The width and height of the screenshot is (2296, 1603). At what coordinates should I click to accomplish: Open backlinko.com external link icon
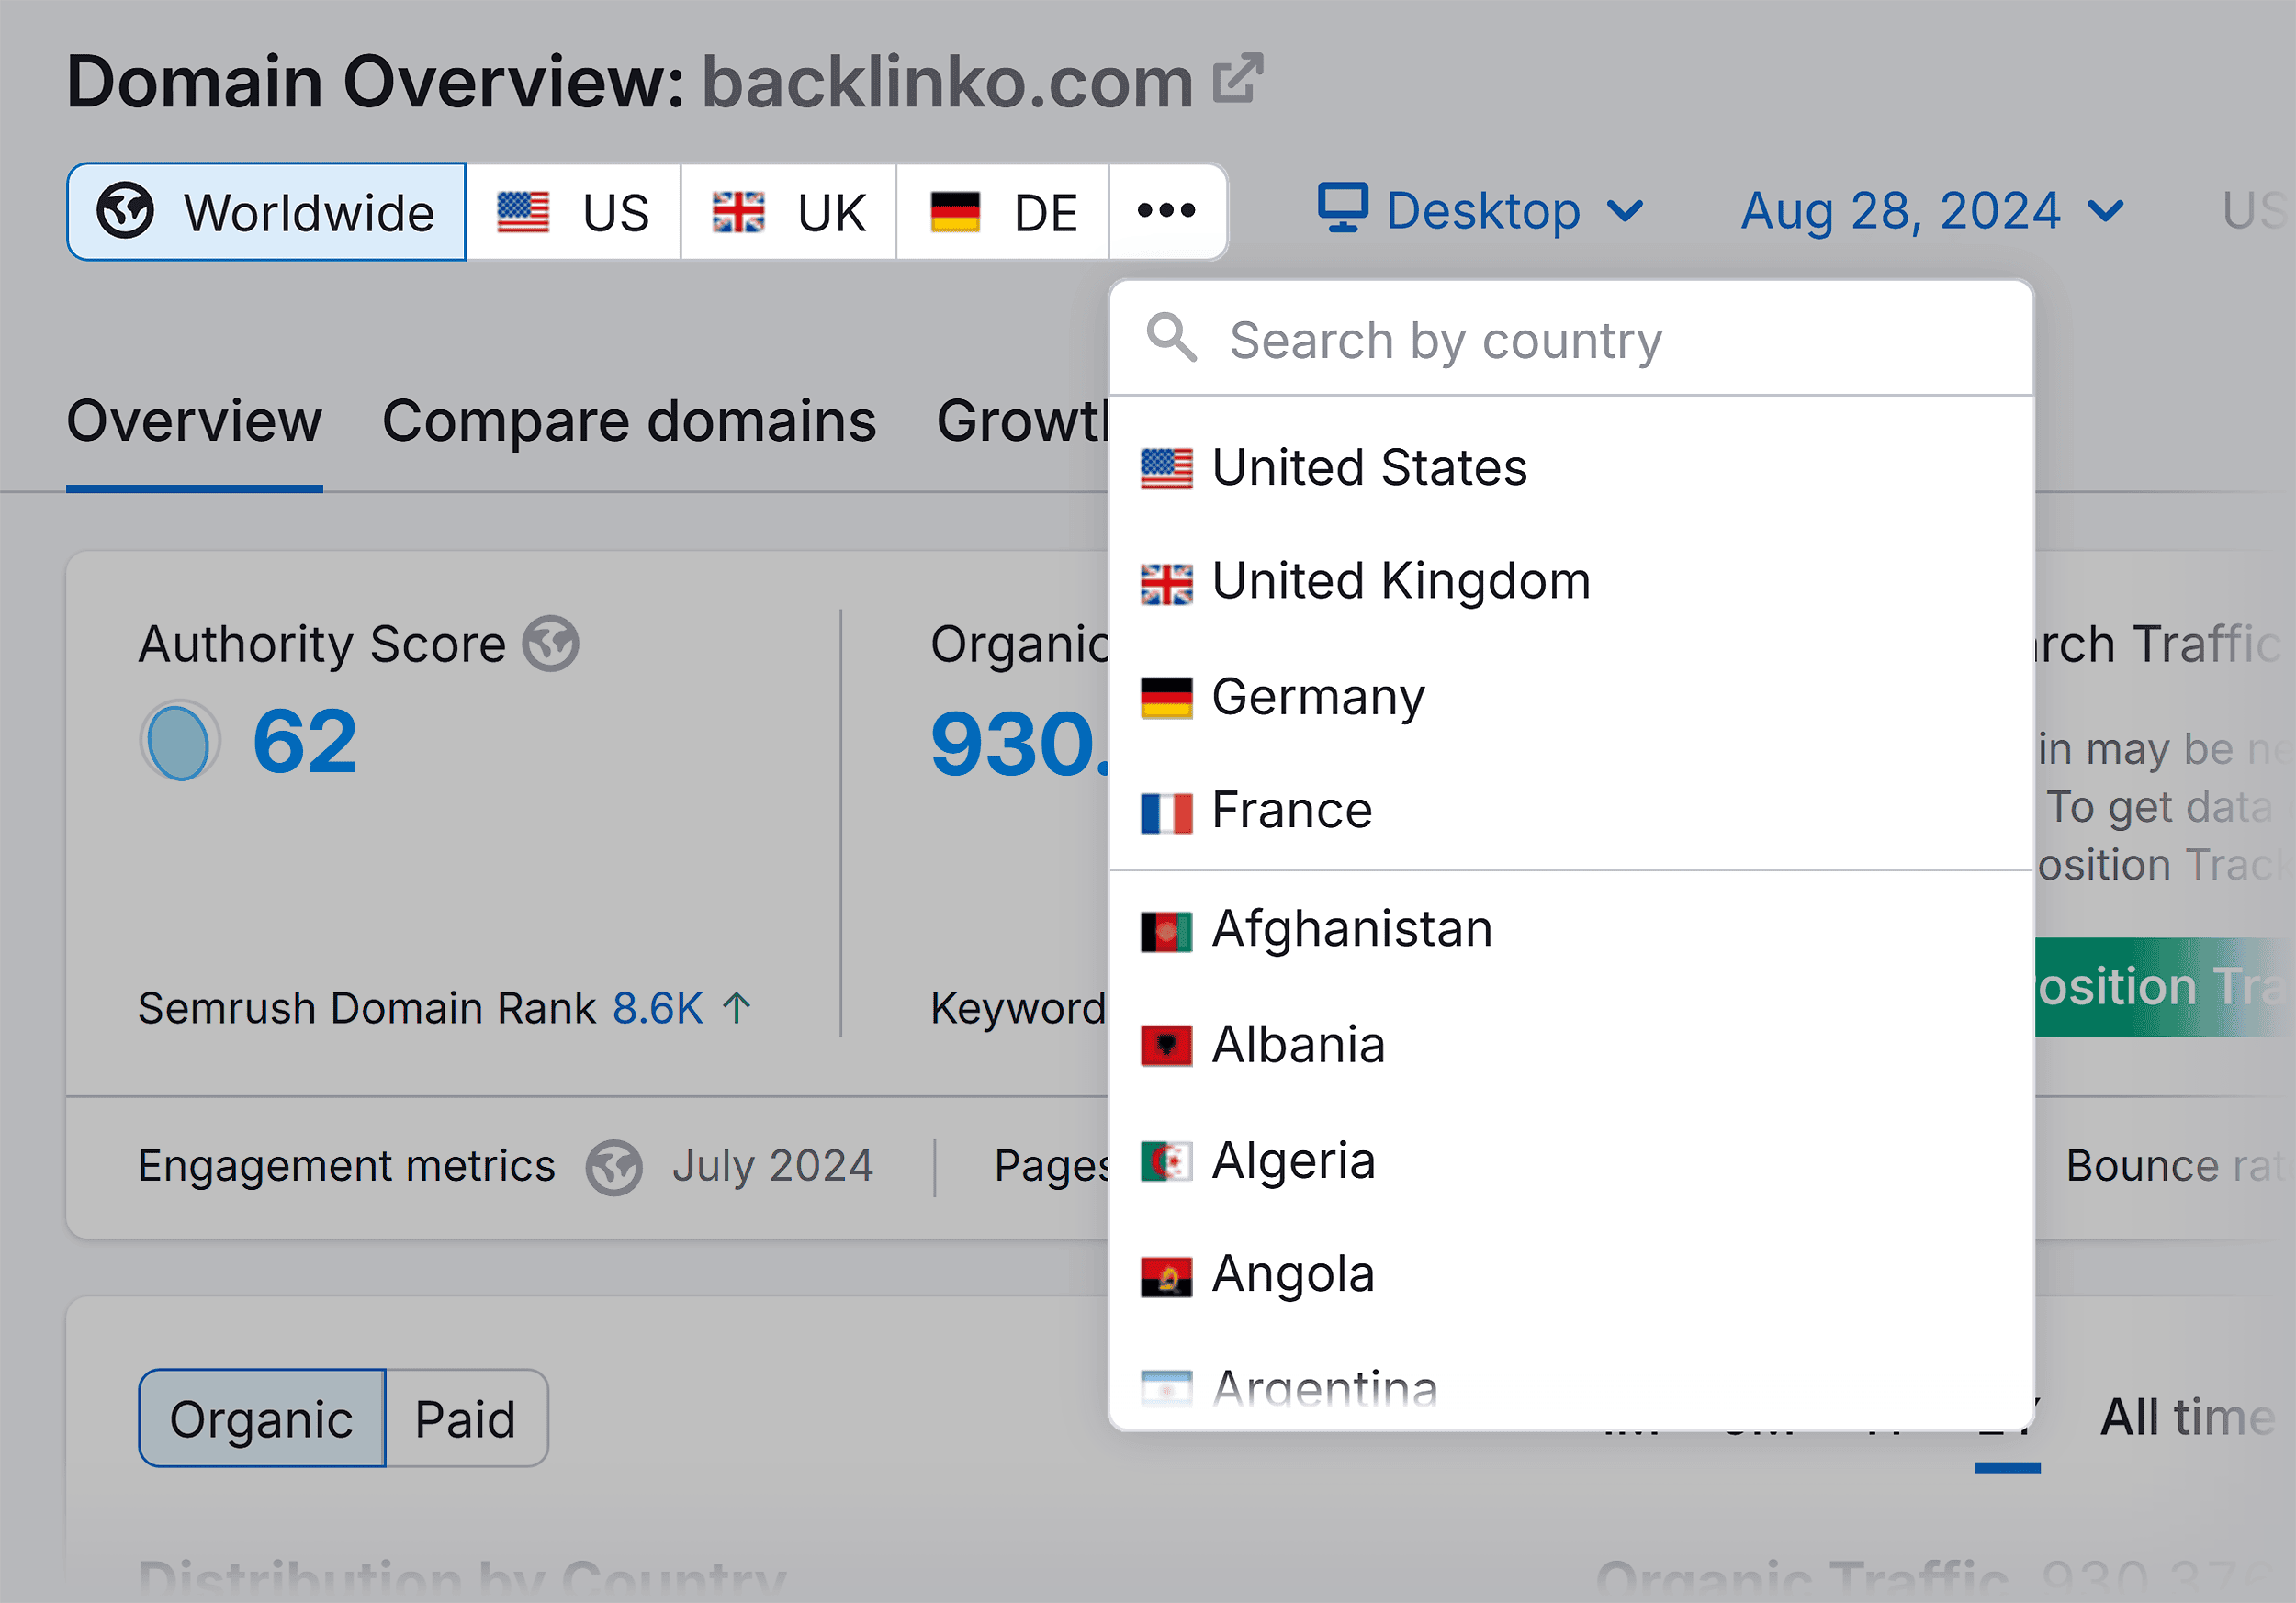(1238, 79)
